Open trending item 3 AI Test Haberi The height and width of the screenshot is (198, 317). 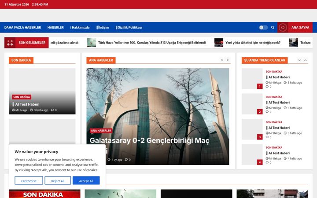click(x=279, y=128)
